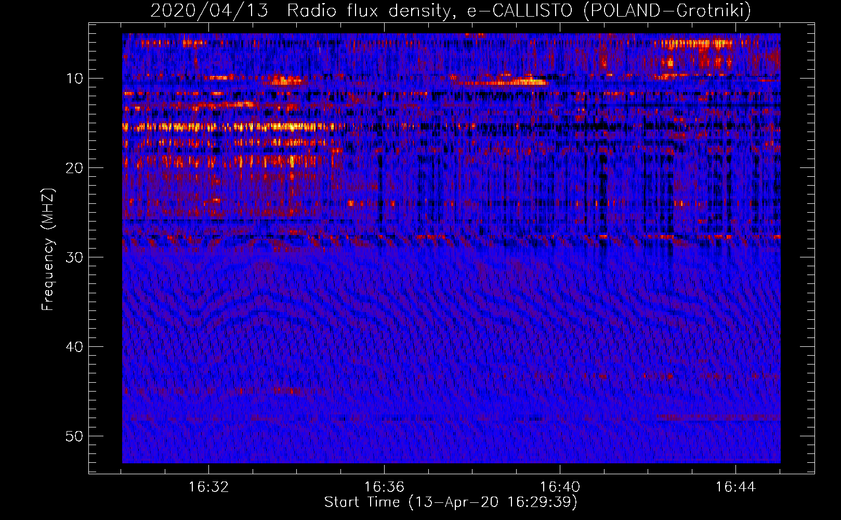Image resolution: width=841 pixels, height=520 pixels.
Task: Click the 'Frequency (MHZ)' axis label
Action: (48, 250)
